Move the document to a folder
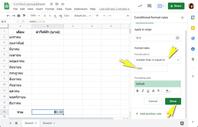This screenshot has width=198, height=127. click(x=57, y=4)
